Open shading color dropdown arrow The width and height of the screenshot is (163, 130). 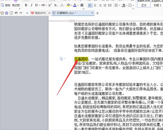[127, 5]
